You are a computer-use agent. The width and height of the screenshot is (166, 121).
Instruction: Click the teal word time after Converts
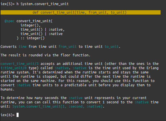point(23,47)
